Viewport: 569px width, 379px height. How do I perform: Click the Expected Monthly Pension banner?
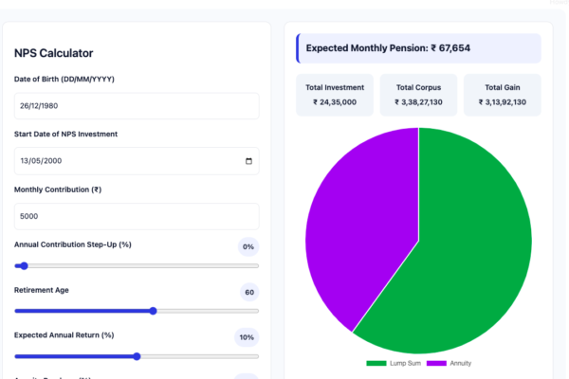pyautogui.click(x=418, y=48)
